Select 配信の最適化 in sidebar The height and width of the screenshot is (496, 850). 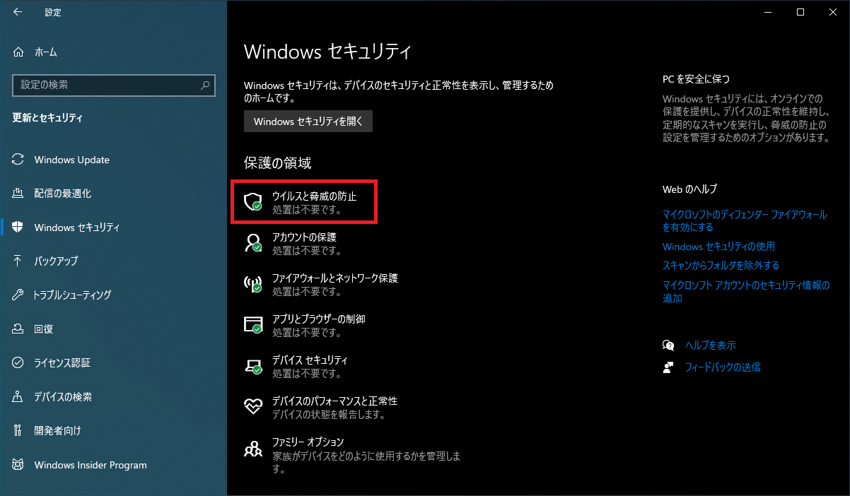click(x=113, y=194)
